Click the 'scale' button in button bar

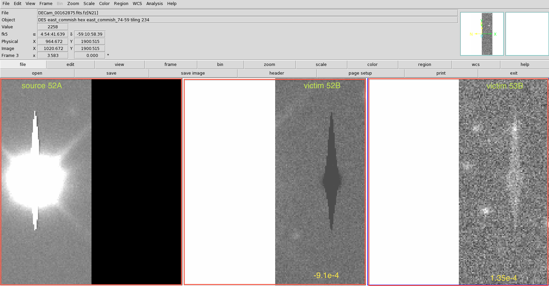click(321, 65)
